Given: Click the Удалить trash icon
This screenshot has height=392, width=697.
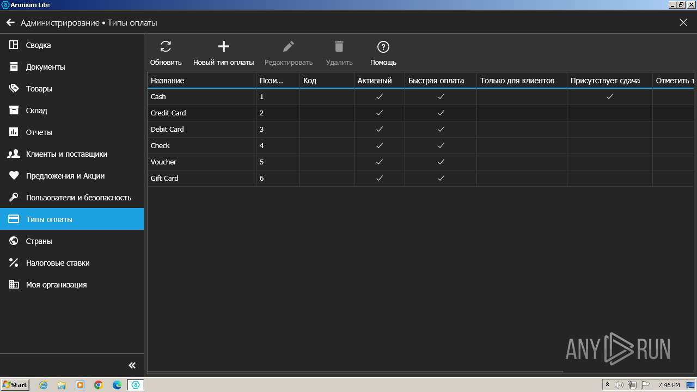Looking at the screenshot, I should coord(339,47).
